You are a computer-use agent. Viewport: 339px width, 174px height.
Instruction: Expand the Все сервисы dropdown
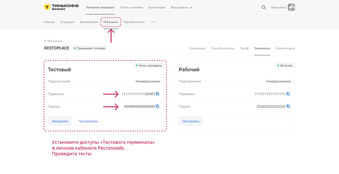[x=181, y=7]
